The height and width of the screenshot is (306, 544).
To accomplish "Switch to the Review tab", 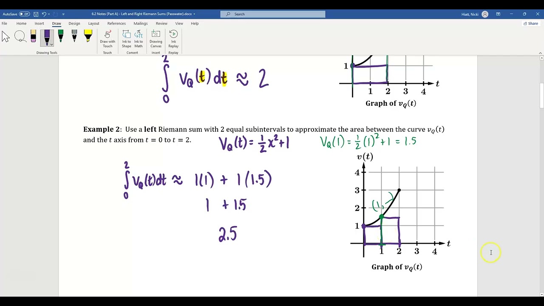I will (x=161, y=23).
